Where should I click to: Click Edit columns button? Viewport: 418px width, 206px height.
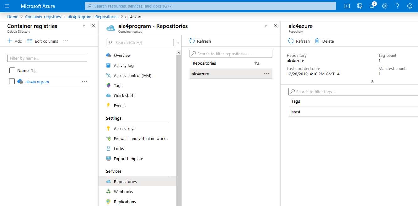point(43,41)
